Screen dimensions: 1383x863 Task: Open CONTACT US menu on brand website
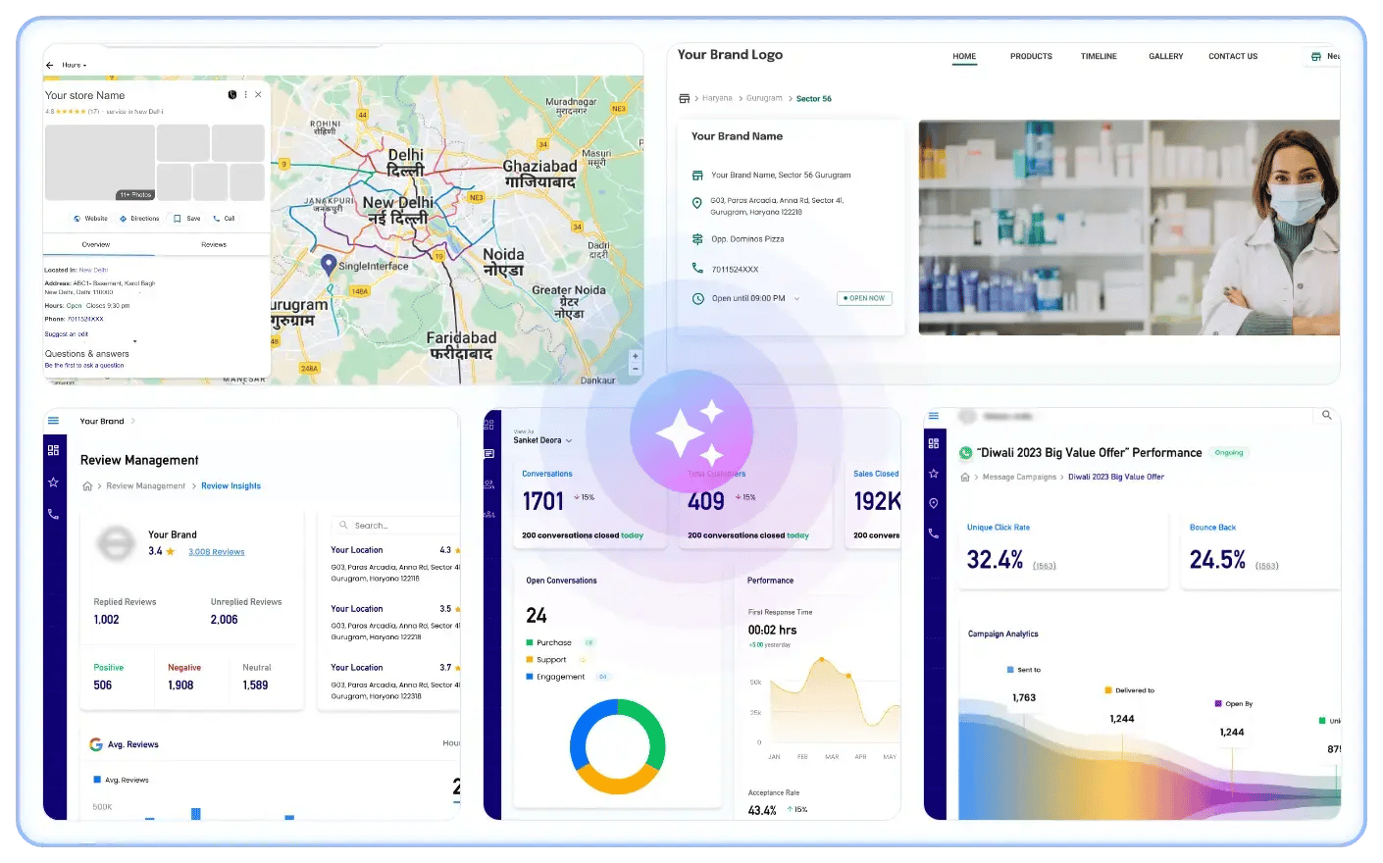click(x=1233, y=56)
